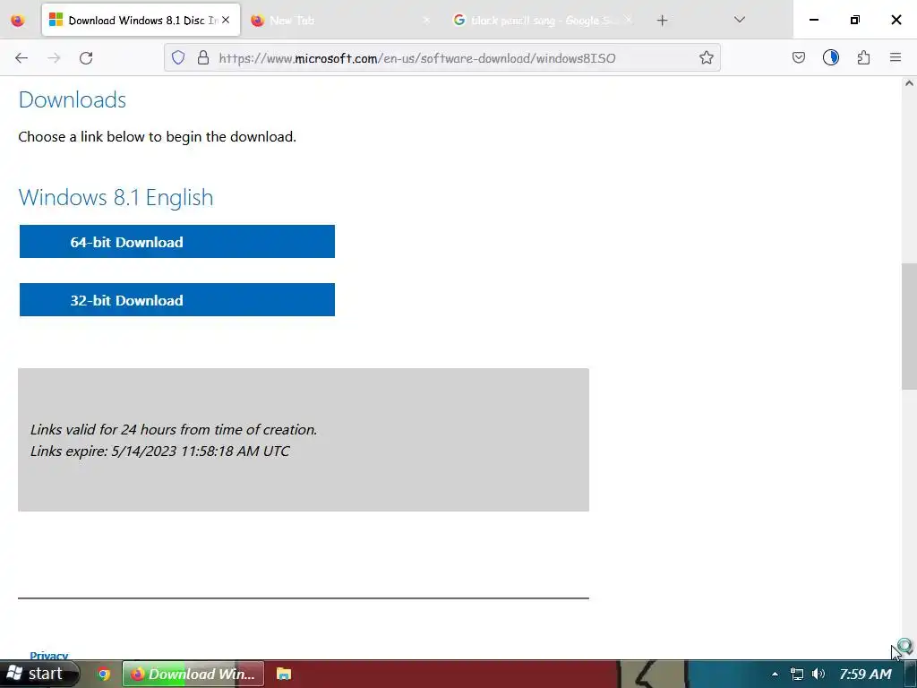This screenshot has height=688, width=917.
Task: Close the Download Windows 8.1 tab
Action: (226, 21)
